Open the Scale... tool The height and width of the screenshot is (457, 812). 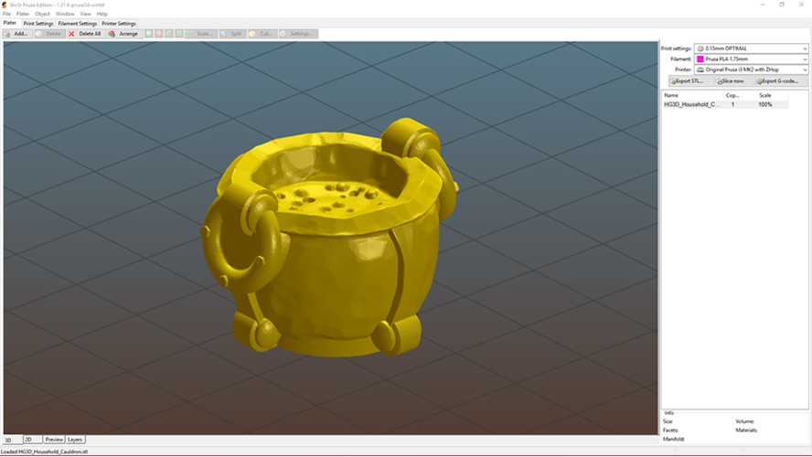coord(200,34)
